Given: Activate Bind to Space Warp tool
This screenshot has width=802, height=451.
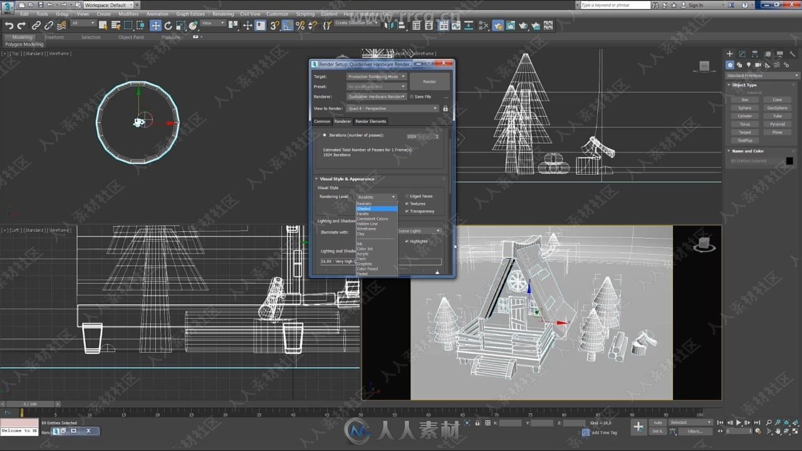Looking at the screenshot, I should (61, 26).
